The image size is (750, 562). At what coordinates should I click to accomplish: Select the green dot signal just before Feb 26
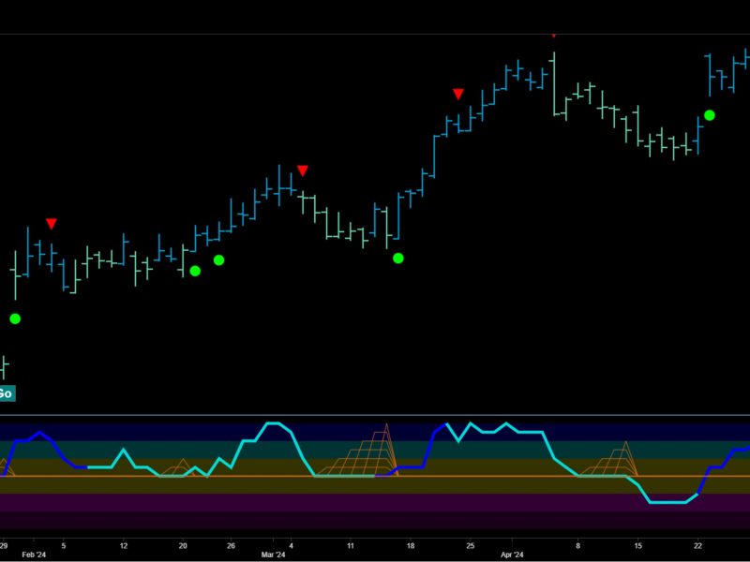[218, 260]
